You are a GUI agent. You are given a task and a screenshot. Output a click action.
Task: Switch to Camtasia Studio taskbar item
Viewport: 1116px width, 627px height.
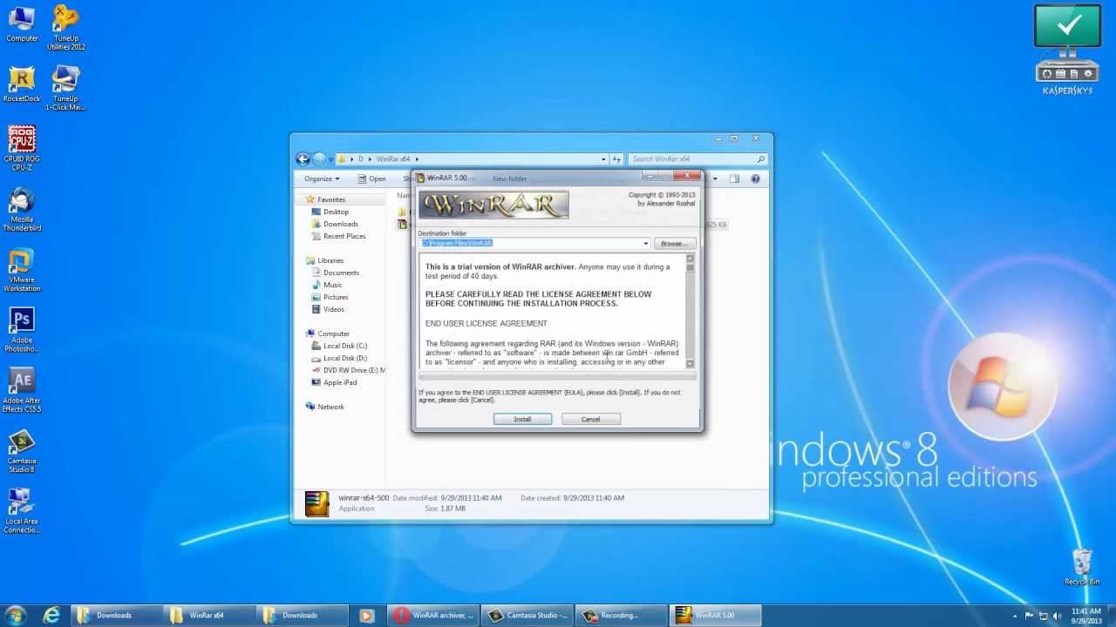(x=527, y=615)
